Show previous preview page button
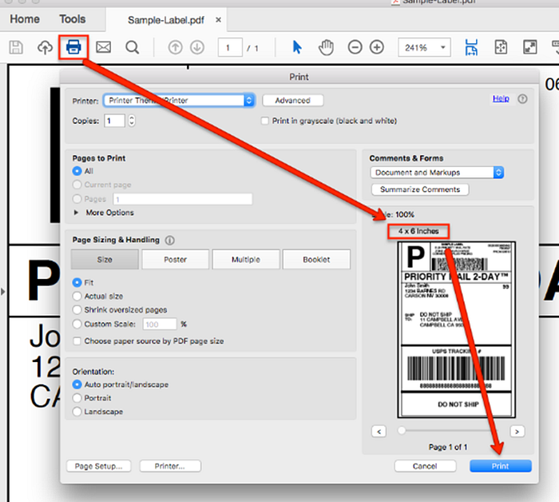The width and height of the screenshot is (559, 502). click(379, 432)
